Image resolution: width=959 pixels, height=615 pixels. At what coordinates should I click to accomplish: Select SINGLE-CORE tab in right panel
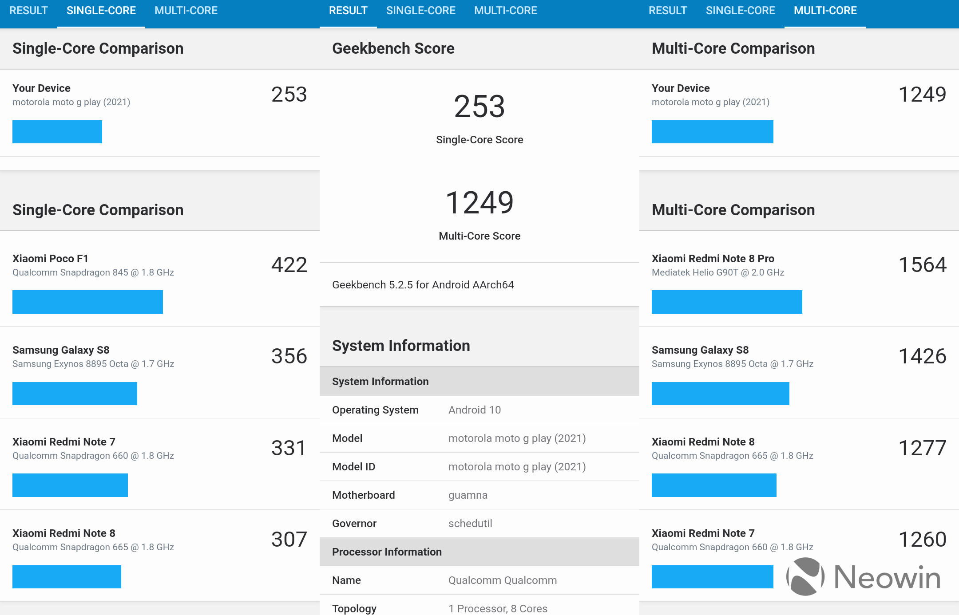740,11
